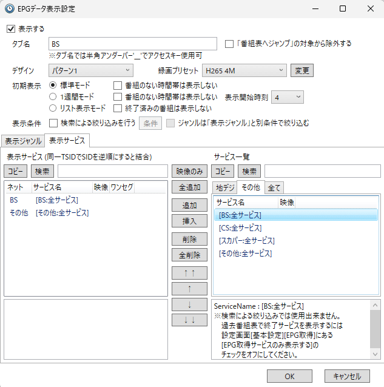
Task: Select 標準モード radio button
Action: pyautogui.click(x=53, y=85)
